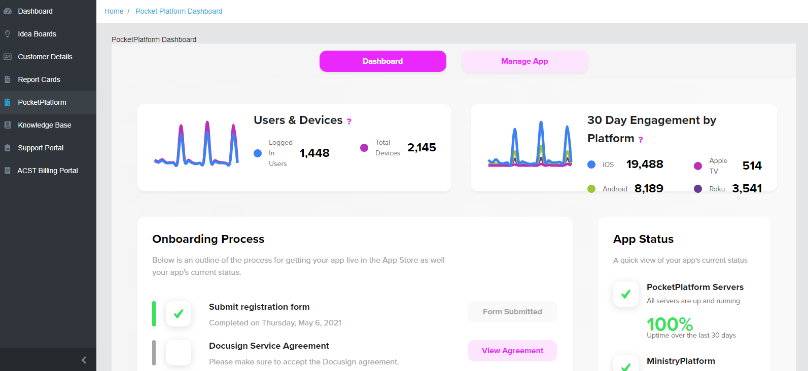Click the Users & Devices line chart
808x371 pixels.
(196, 144)
